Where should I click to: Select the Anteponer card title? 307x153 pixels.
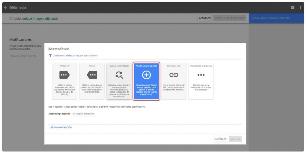click(65, 66)
